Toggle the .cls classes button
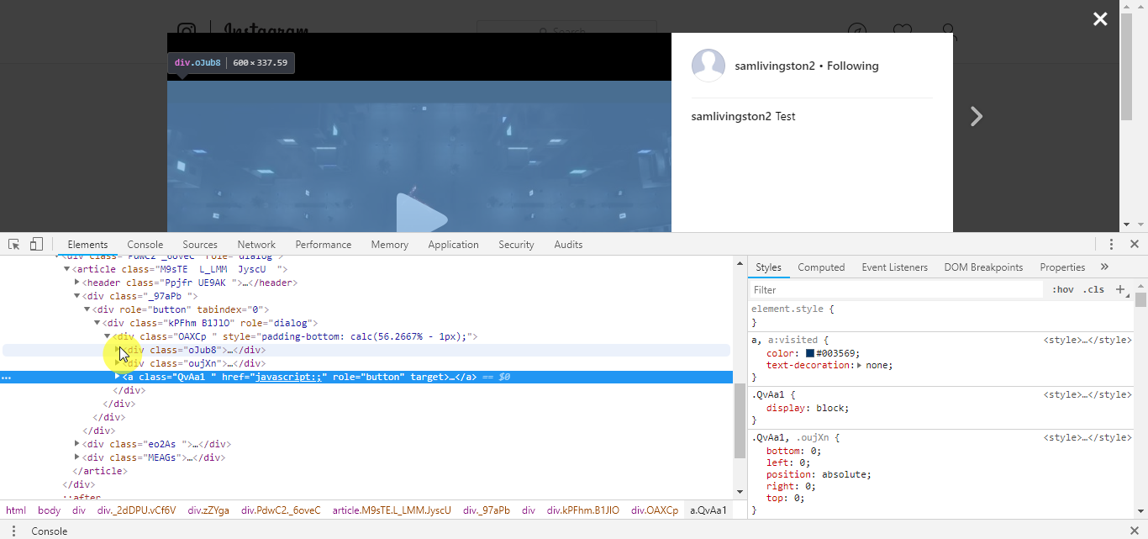The image size is (1148, 539). [x=1093, y=289]
